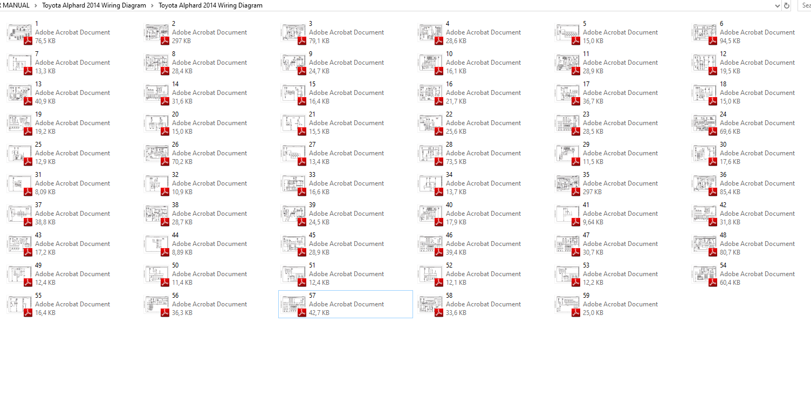Expand the chevron before first Toyota Alphard breadcrumb
The width and height of the screenshot is (811, 404).
(36, 5)
